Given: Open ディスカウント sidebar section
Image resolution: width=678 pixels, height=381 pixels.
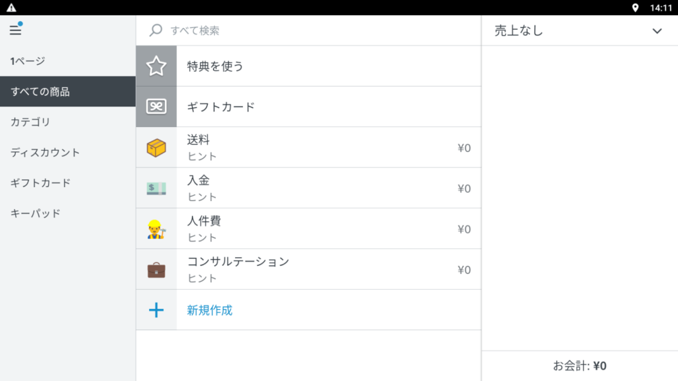Looking at the screenshot, I should point(45,152).
